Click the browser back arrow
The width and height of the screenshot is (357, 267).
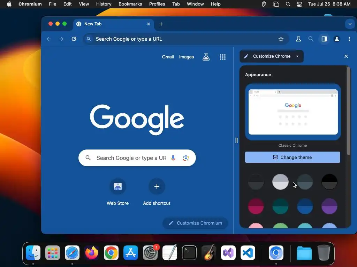pyautogui.click(x=49, y=39)
